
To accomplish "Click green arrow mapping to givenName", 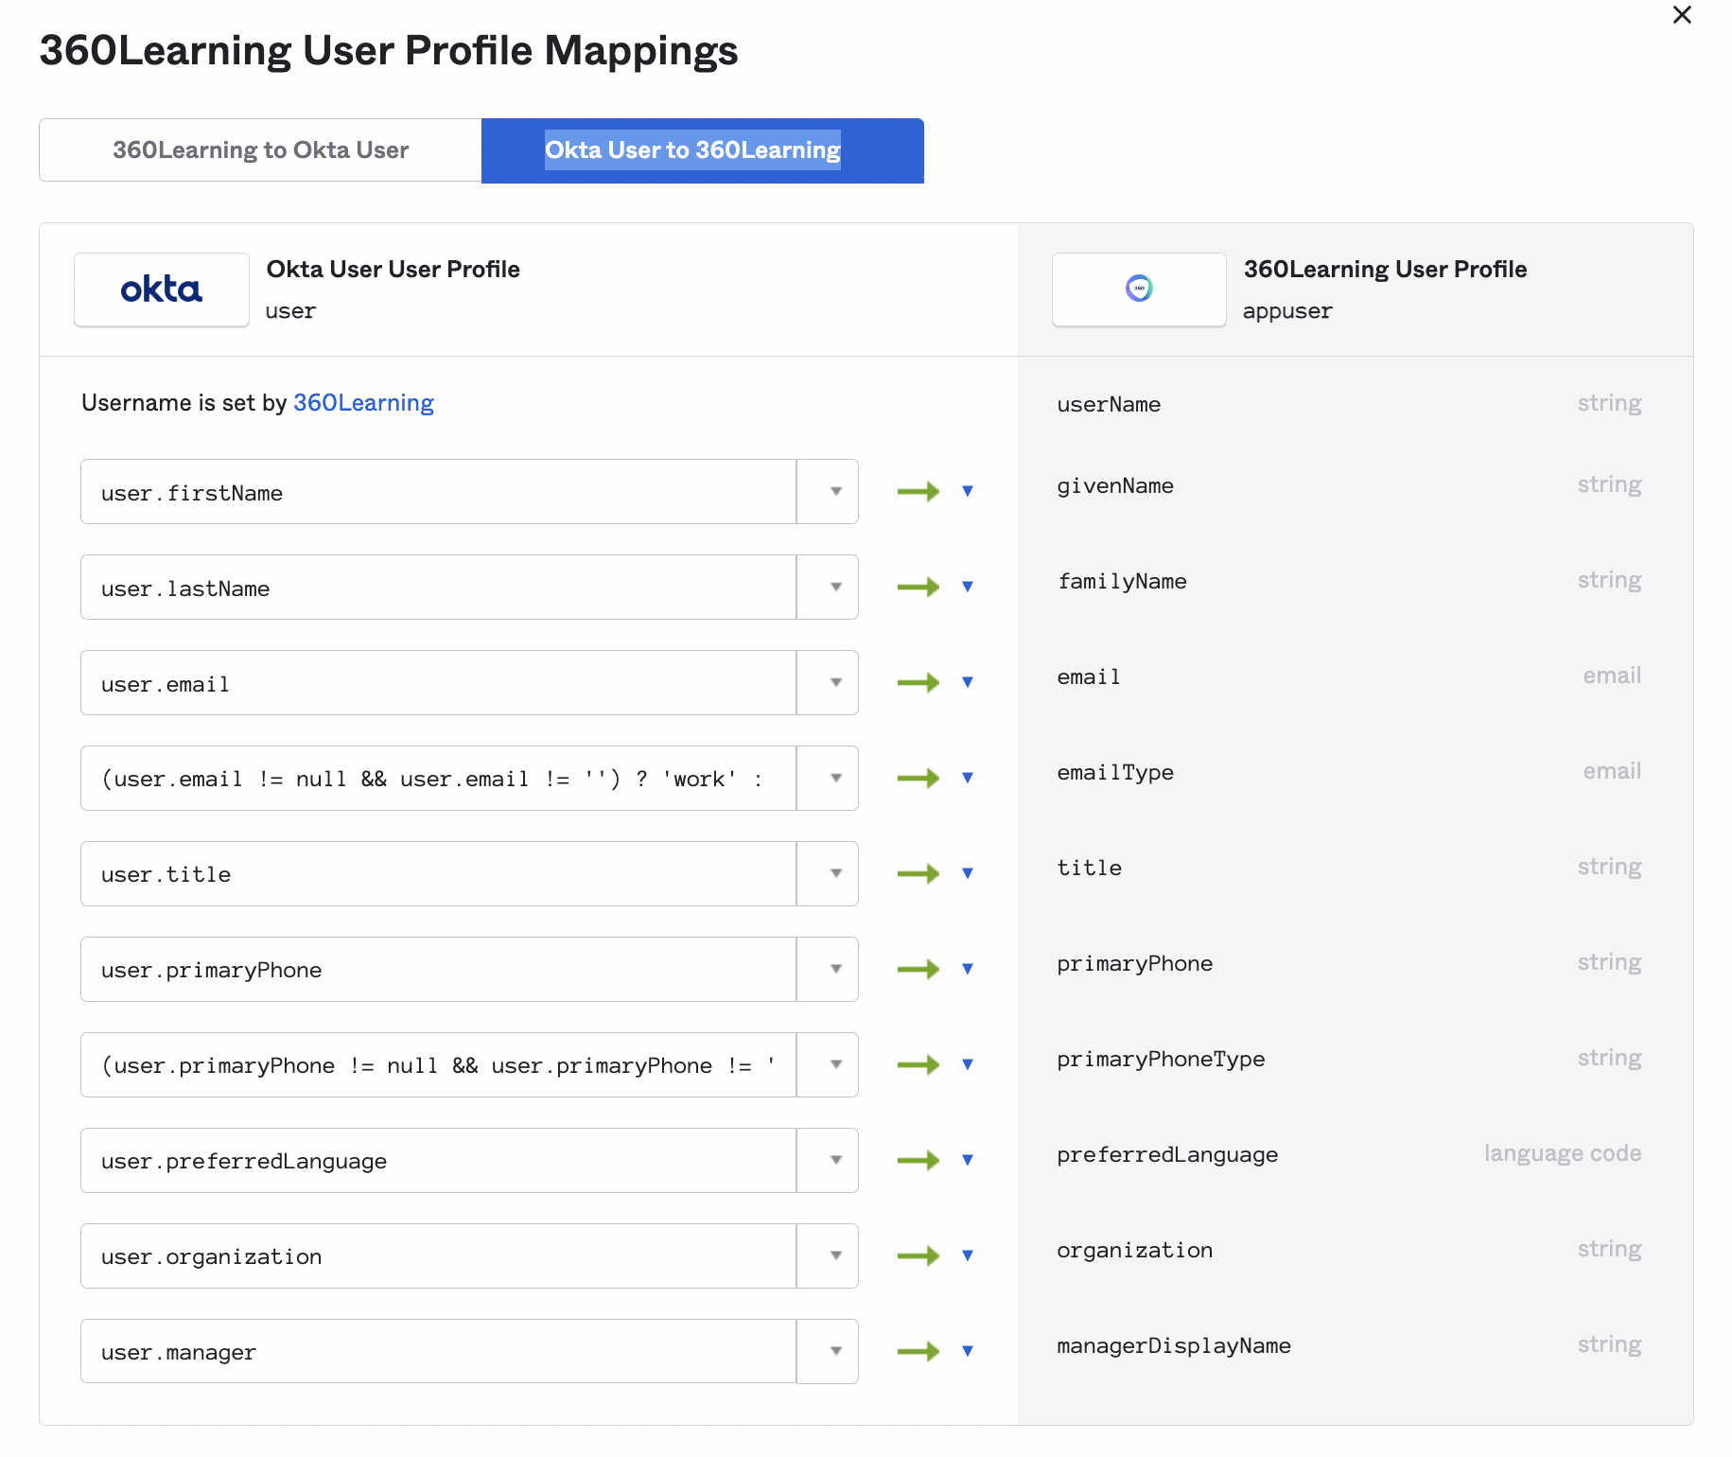I will (x=918, y=491).
